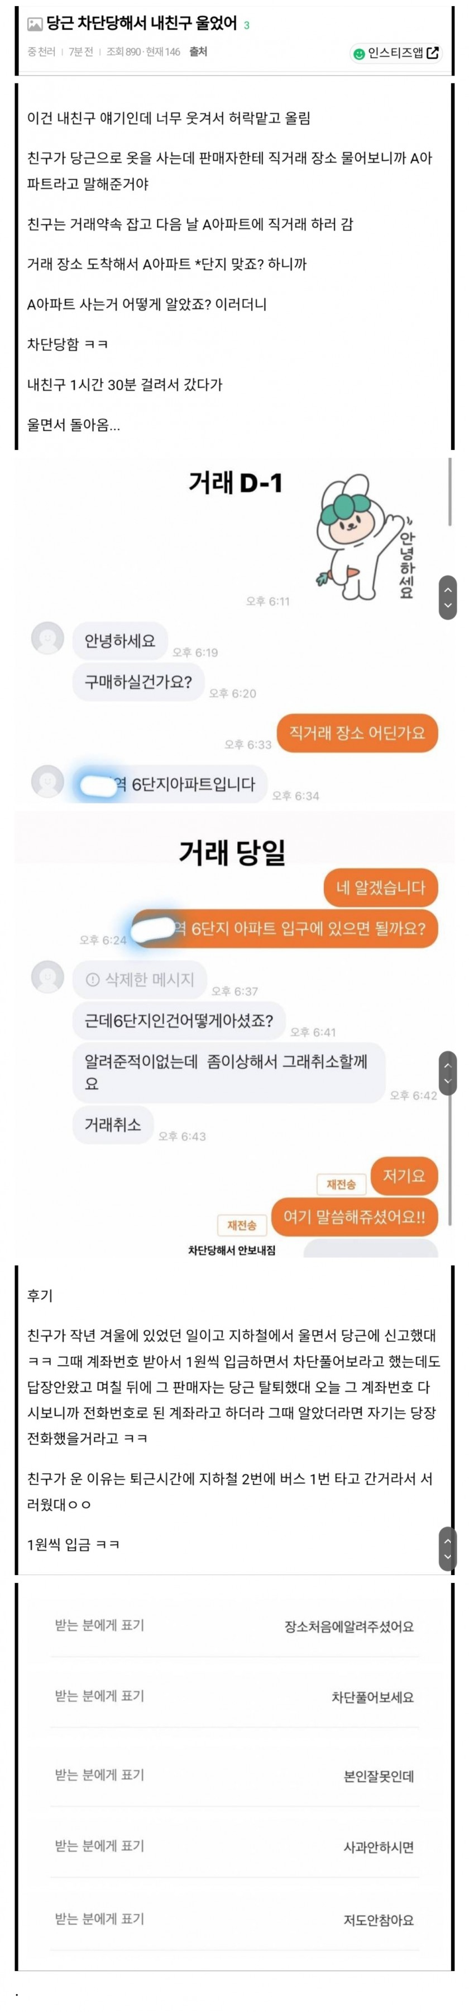Click avatar beside the 삭제한 메시지 bubble
Image resolution: width=469 pixels, height=2012 pixels.
point(47,976)
